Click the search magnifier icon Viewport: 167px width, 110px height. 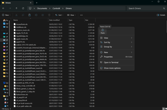click(x=164, y=8)
